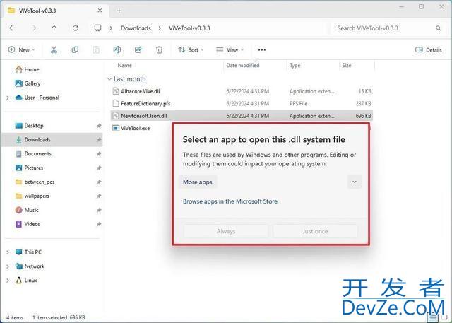Sort files by Type column

(295, 66)
